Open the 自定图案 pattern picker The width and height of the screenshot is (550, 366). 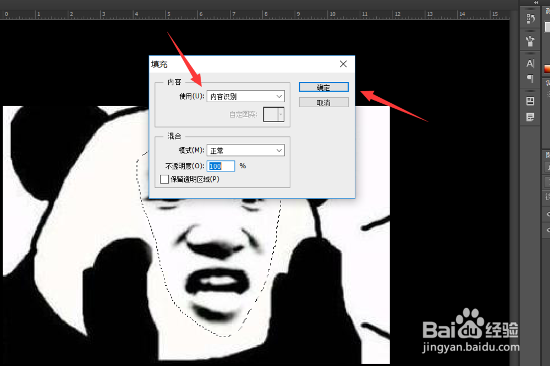pos(273,114)
